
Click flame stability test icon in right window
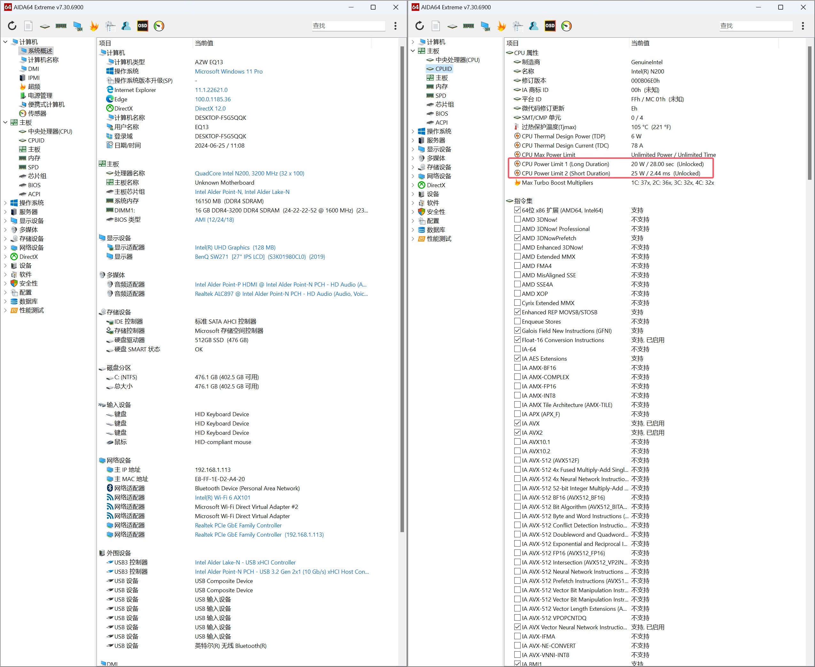(x=501, y=26)
